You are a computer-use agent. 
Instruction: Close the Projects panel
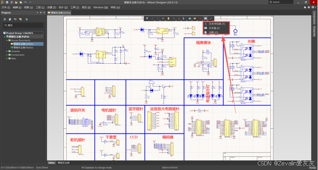[x=44, y=12]
